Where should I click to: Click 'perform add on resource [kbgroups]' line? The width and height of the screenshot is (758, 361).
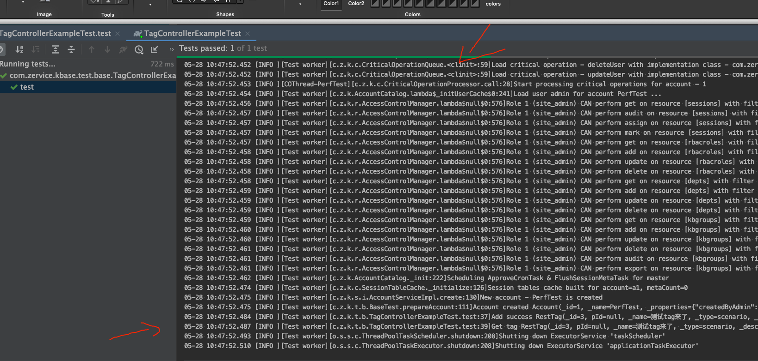471,229
